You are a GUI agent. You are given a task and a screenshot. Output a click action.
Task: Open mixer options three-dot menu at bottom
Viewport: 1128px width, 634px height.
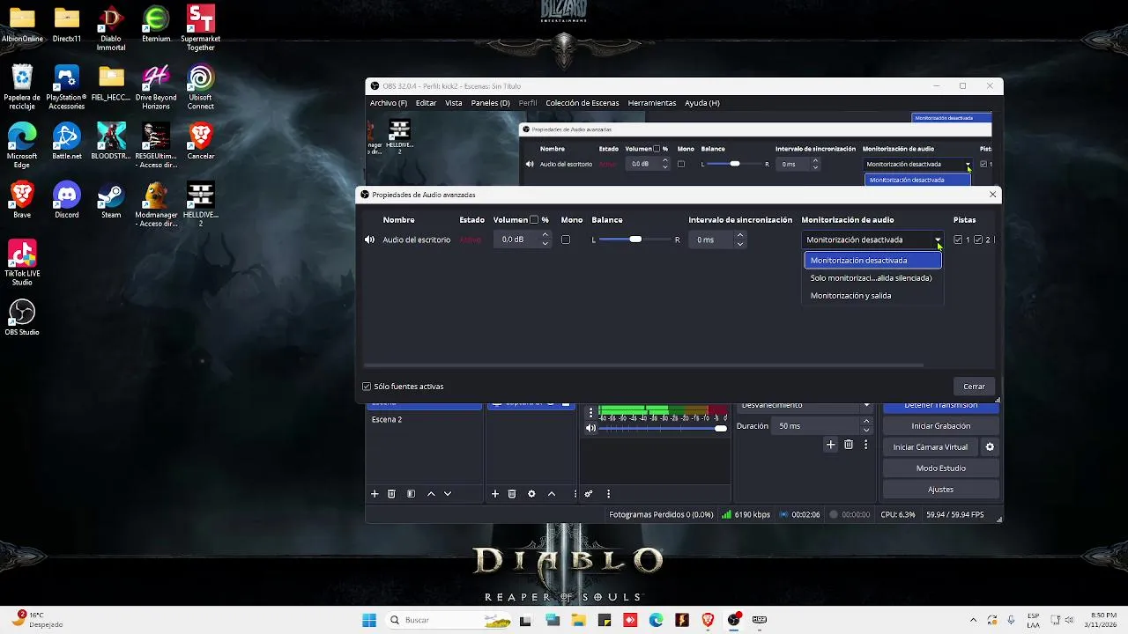pyautogui.click(x=608, y=494)
